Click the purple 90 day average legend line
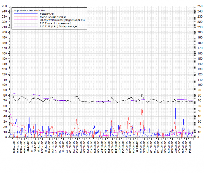Image resolution: width=204 pixels, height=173 pixels. tap(26, 26)
